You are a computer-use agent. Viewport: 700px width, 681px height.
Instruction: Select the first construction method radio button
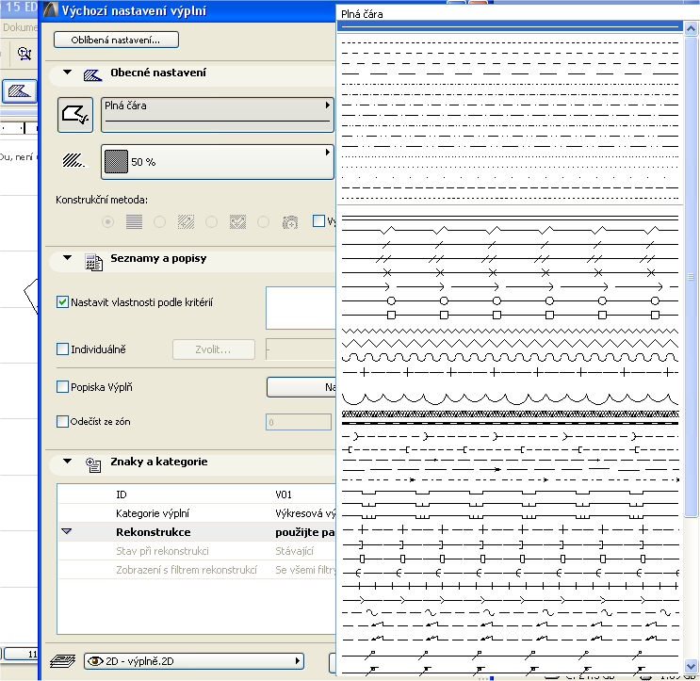point(107,221)
